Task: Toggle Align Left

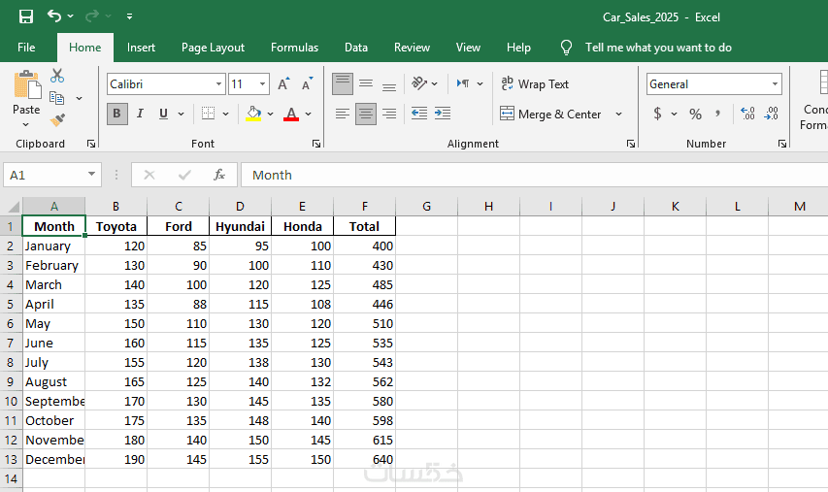Action: coord(343,114)
